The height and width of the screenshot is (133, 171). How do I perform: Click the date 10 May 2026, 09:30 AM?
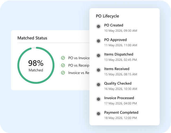tap(121, 31)
